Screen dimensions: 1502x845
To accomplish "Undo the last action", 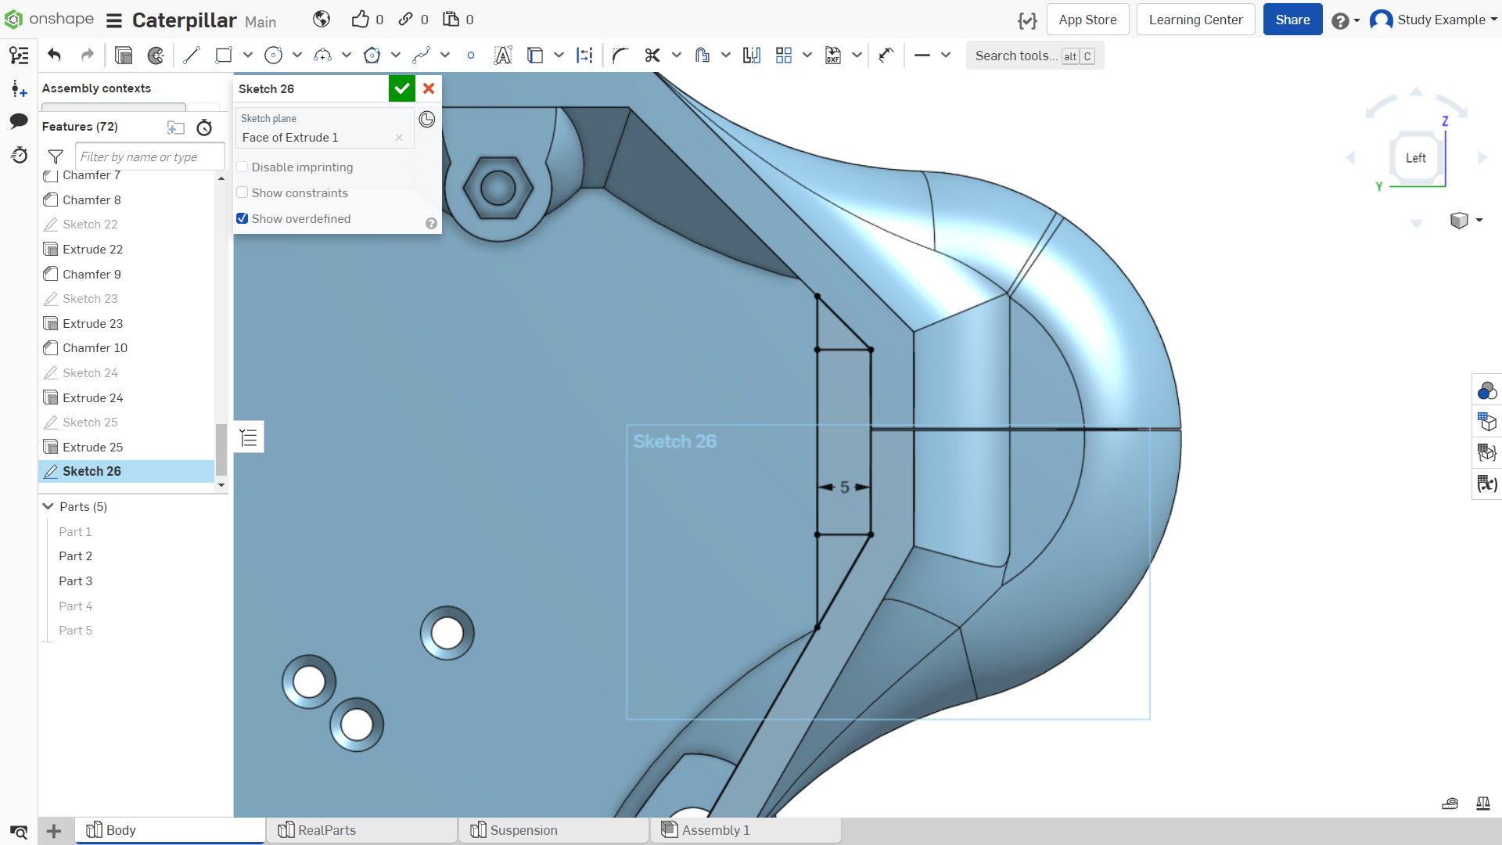I will click(x=54, y=56).
